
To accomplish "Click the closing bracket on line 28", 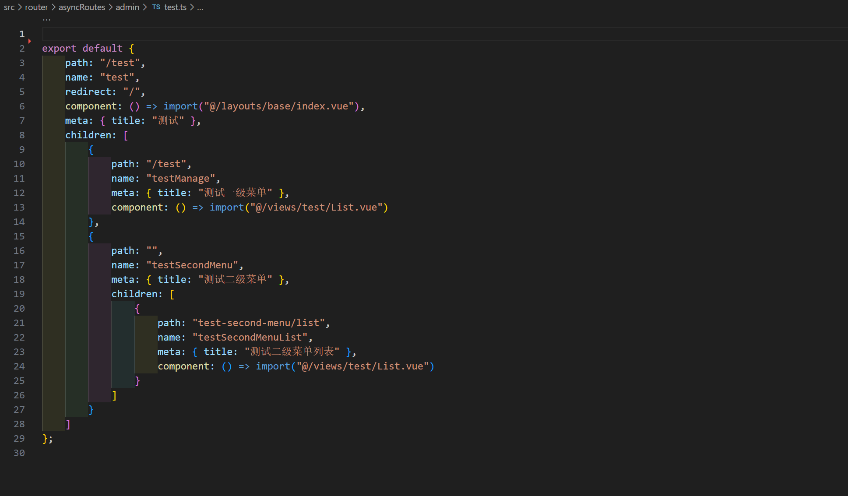I will 68,424.
